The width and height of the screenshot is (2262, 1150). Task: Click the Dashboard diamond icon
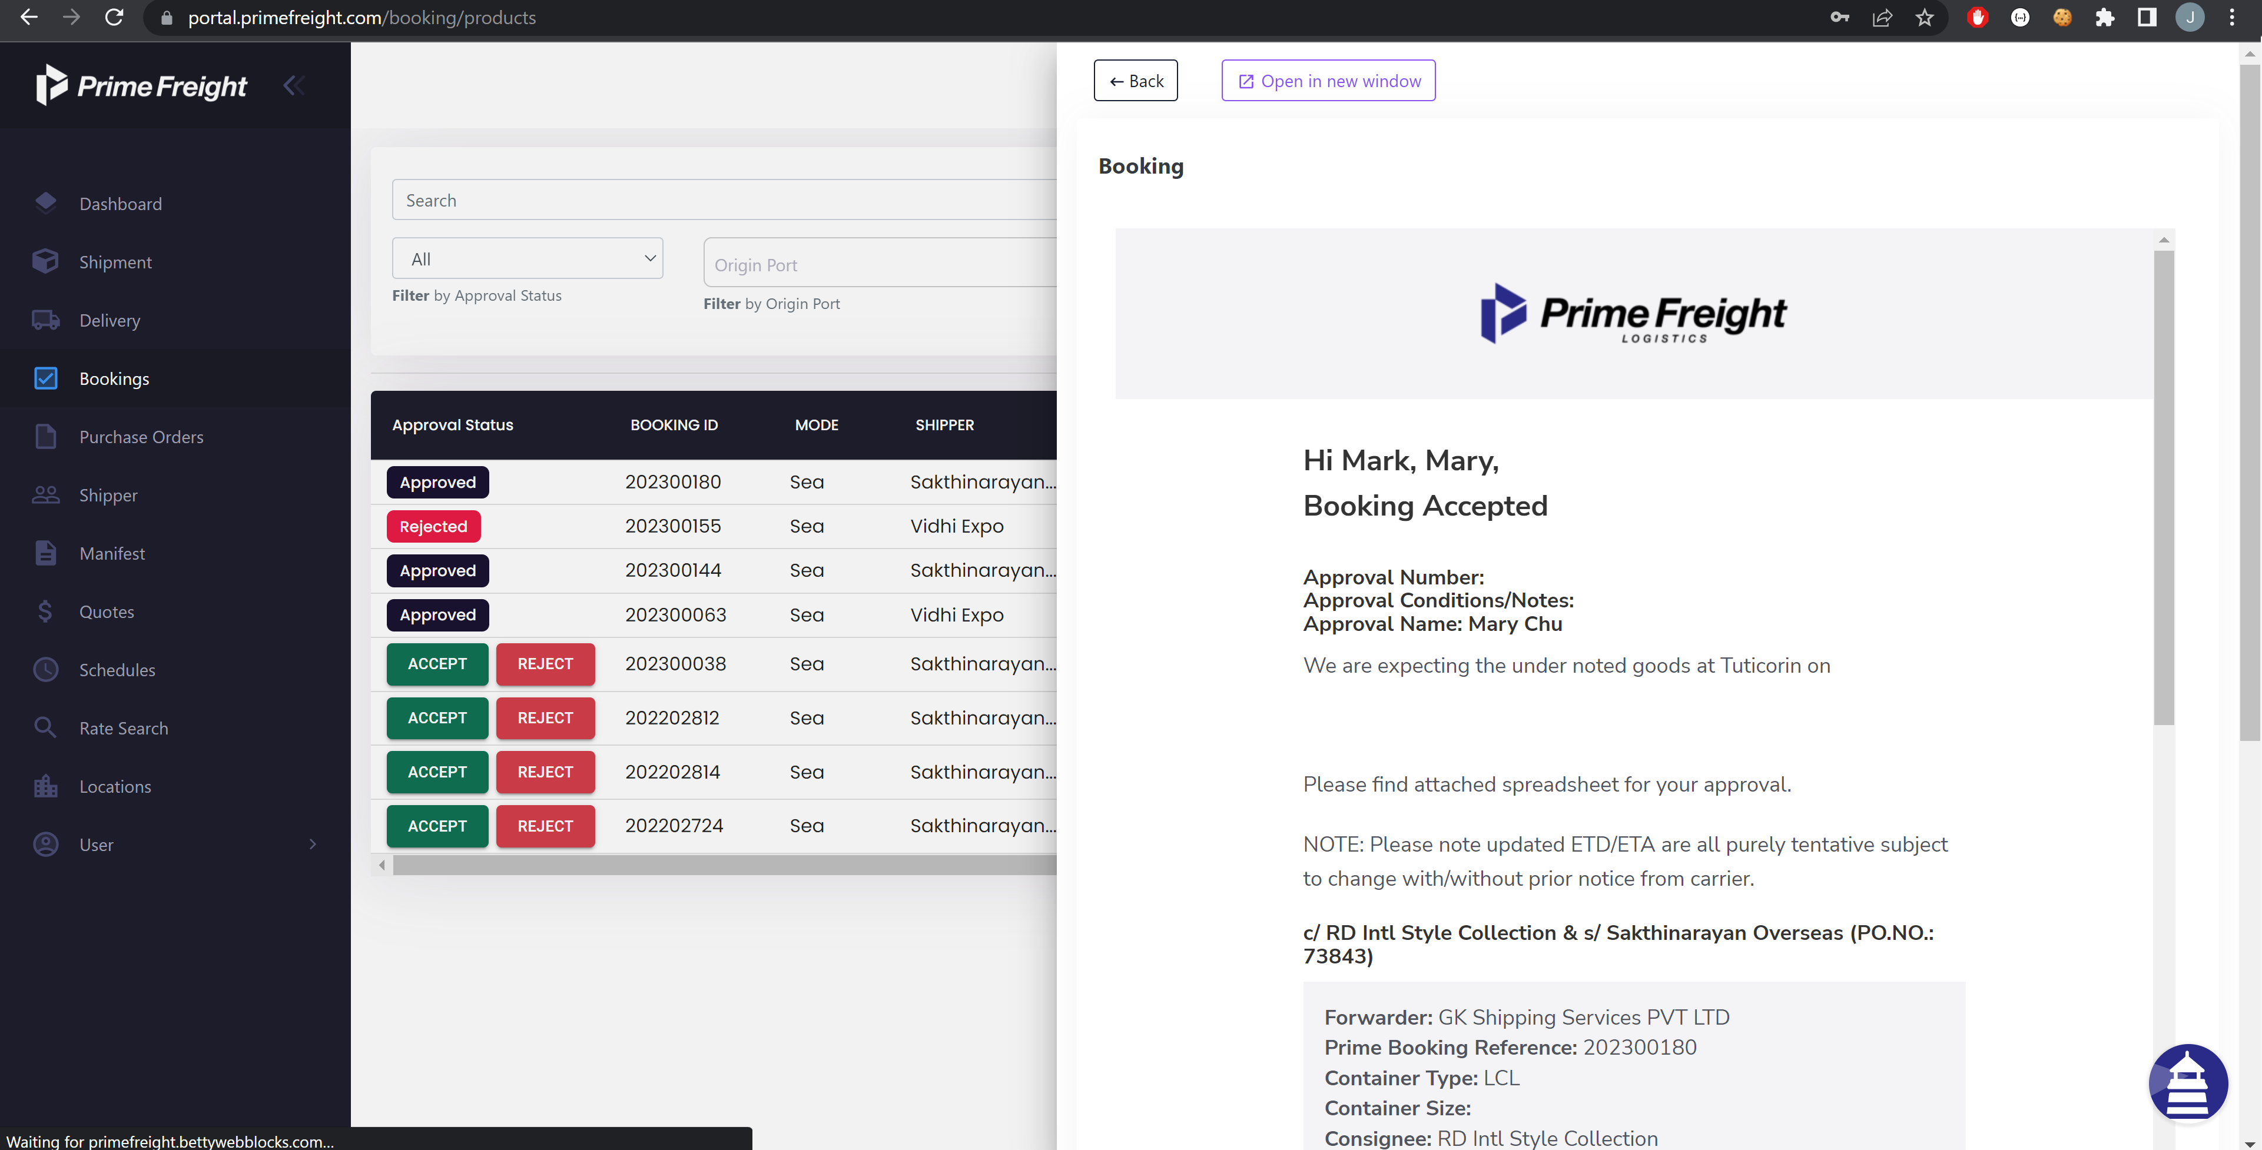[46, 203]
